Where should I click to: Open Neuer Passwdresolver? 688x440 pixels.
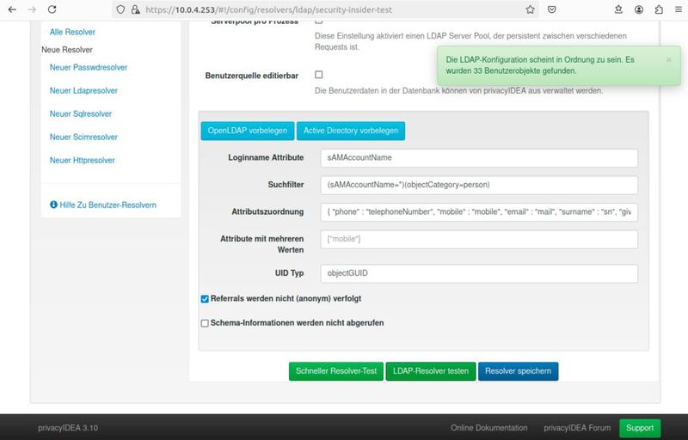[89, 68]
